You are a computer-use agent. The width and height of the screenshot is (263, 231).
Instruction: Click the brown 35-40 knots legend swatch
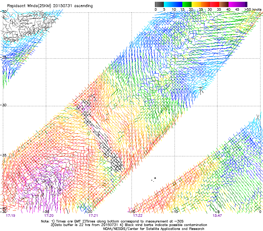(224, 4)
